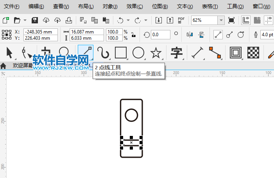Expand the zoom level dropdown
Image resolution: width=274 pixels, height=178 pixels.
tap(221, 20)
